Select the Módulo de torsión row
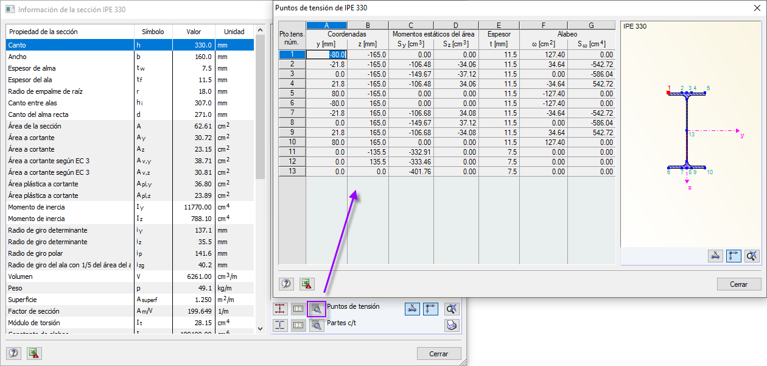Image resolution: width=767 pixels, height=366 pixels. coord(130,323)
